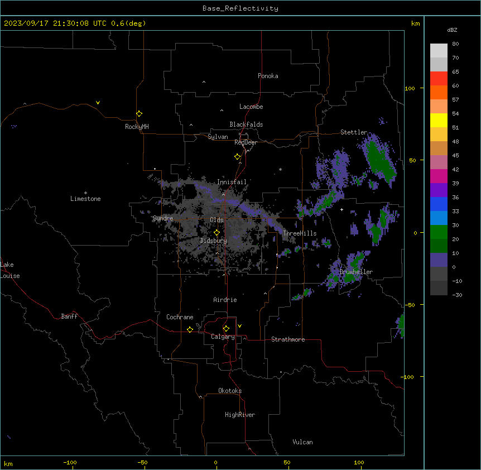Select the Drumheller label
This screenshot has width=481, height=470.
[x=356, y=272]
